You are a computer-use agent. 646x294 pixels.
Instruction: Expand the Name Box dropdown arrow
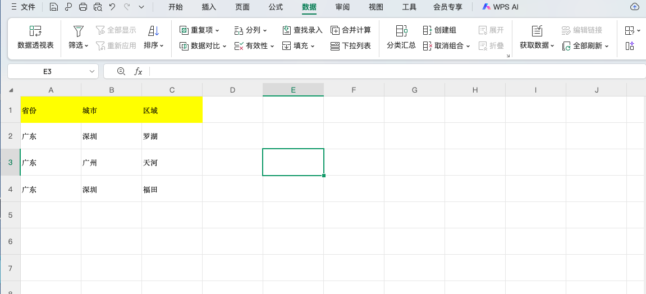click(92, 72)
